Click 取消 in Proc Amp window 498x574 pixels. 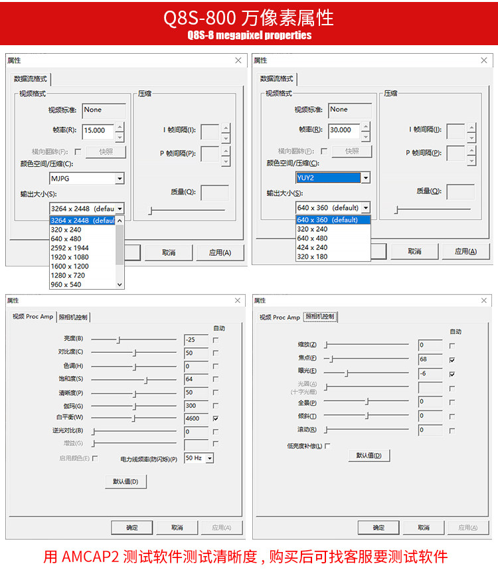[177, 527]
